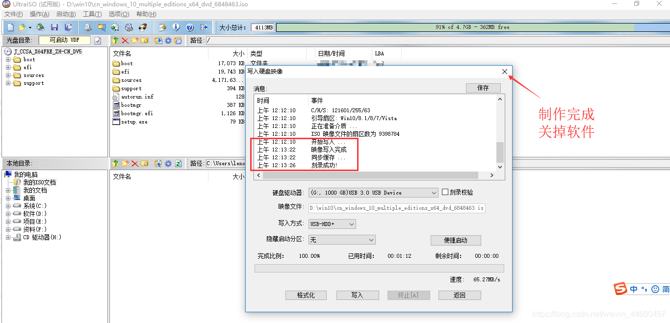This screenshot has width=670, height=323.
Task: Select the autorun.inf file row
Action: pos(137,97)
